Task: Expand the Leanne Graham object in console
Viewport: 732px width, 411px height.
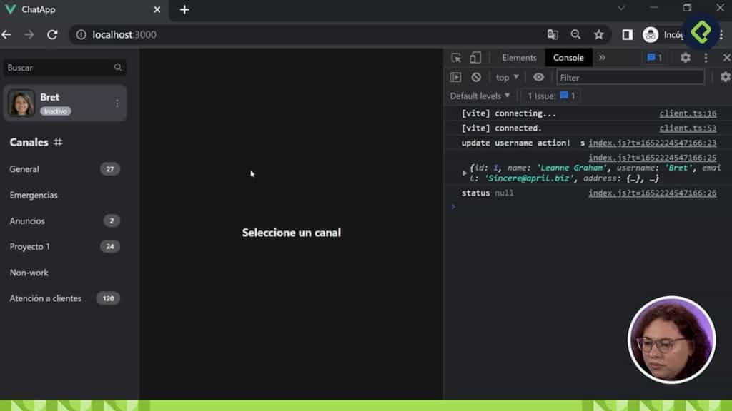Action: pos(465,172)
